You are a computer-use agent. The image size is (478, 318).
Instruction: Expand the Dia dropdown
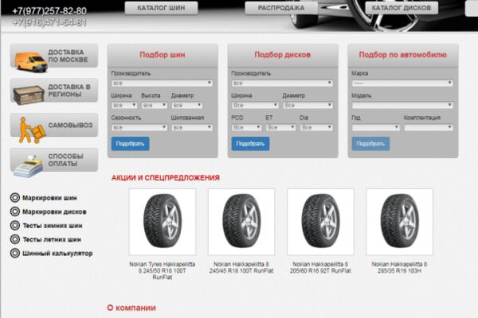point(316,127)
